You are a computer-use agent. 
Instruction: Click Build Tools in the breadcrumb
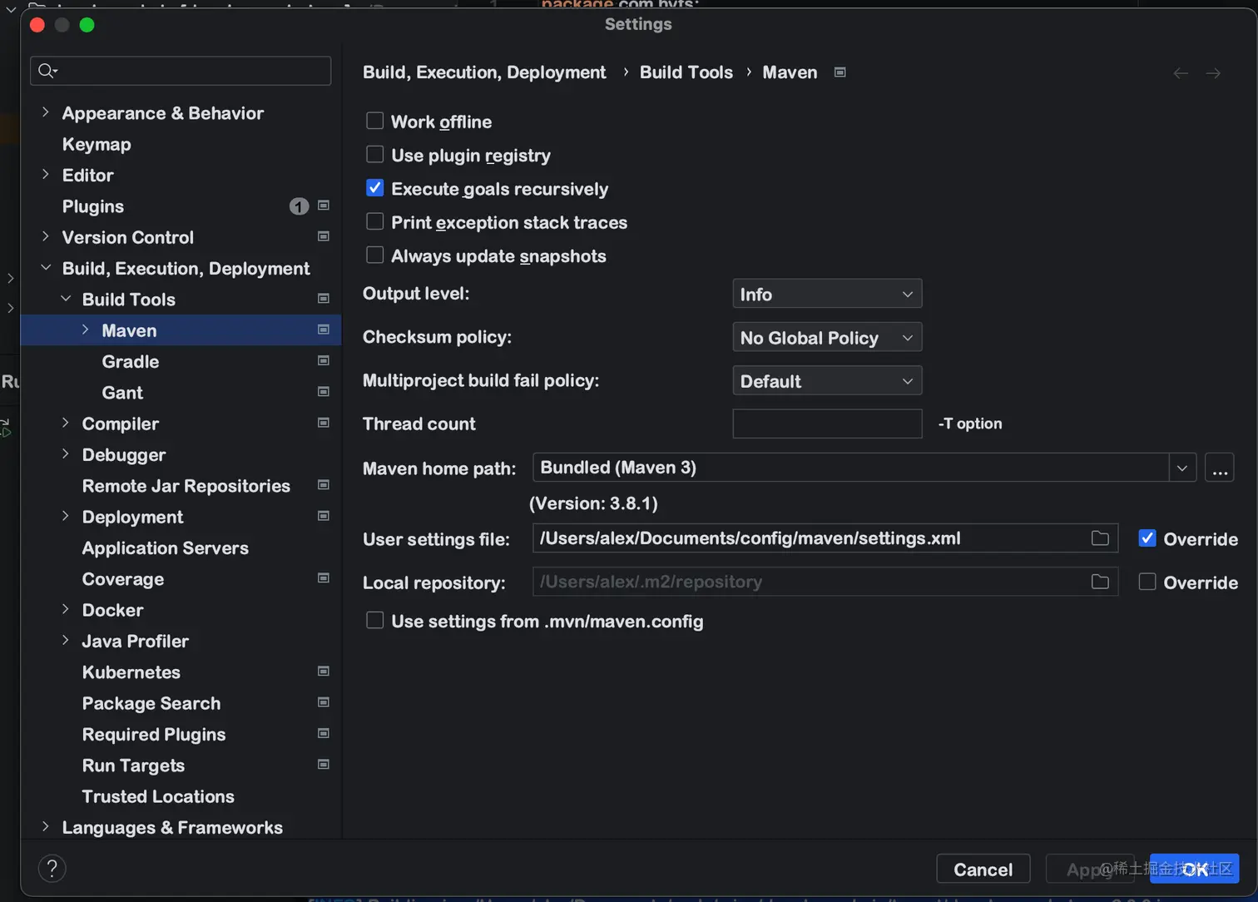click(x=686, y=72)
